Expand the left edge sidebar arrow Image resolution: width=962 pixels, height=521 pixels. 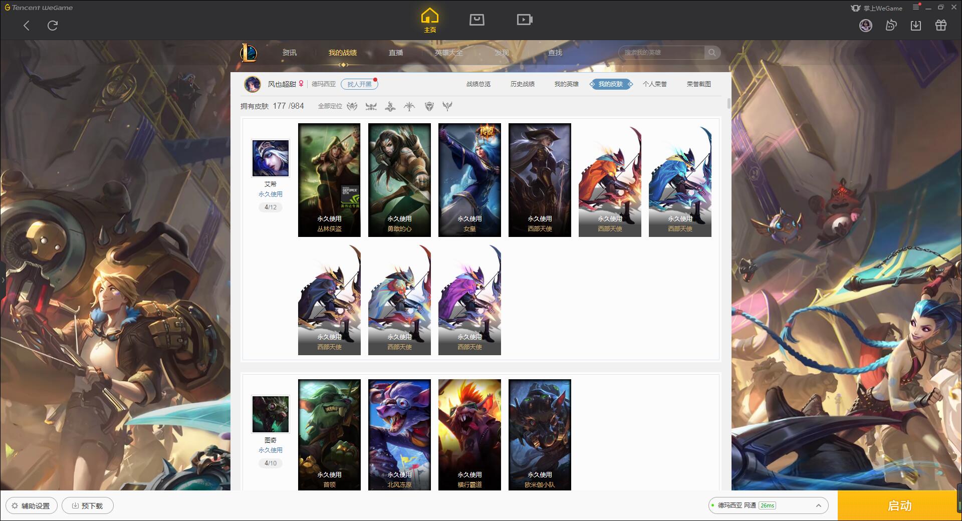[3, 280]
